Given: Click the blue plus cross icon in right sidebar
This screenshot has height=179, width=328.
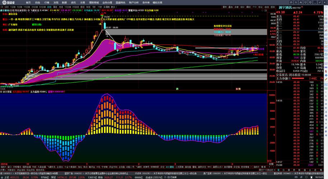Looking at the screenshot, I should [x=326, y=75].
